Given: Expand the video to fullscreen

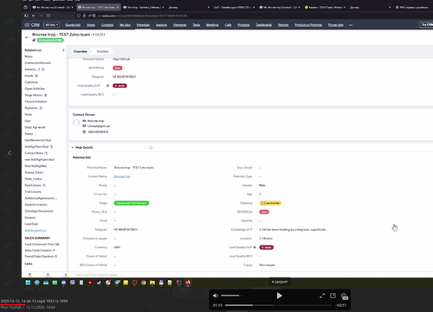Looking at the screenshot, I should pyautogui.click(x=322, y=296).
